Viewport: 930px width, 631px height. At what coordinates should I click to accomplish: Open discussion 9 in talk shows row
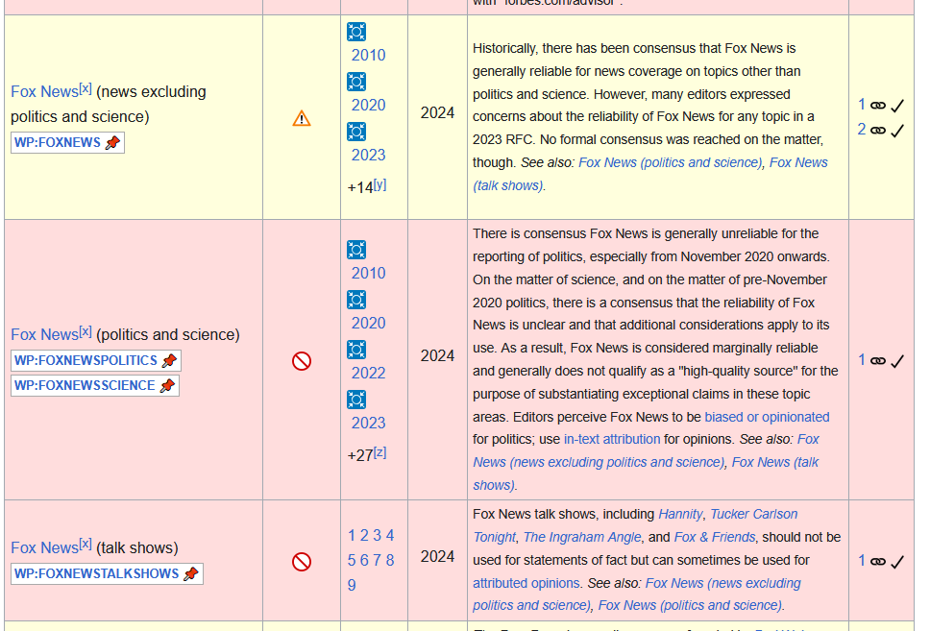(352, 585)
